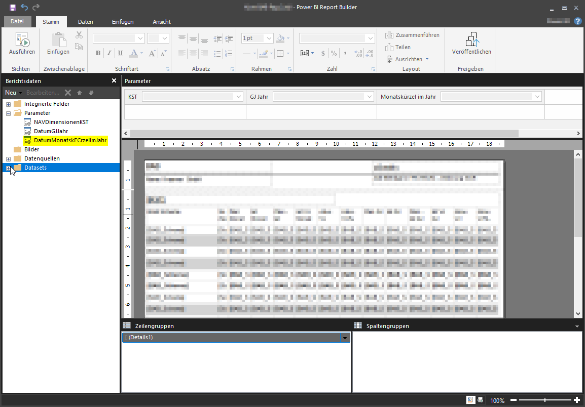Toggle underline formatting in Schriftart group
The width and height of the screenshot is (585, 407).
pyautogui.click(x=120, y=53)
